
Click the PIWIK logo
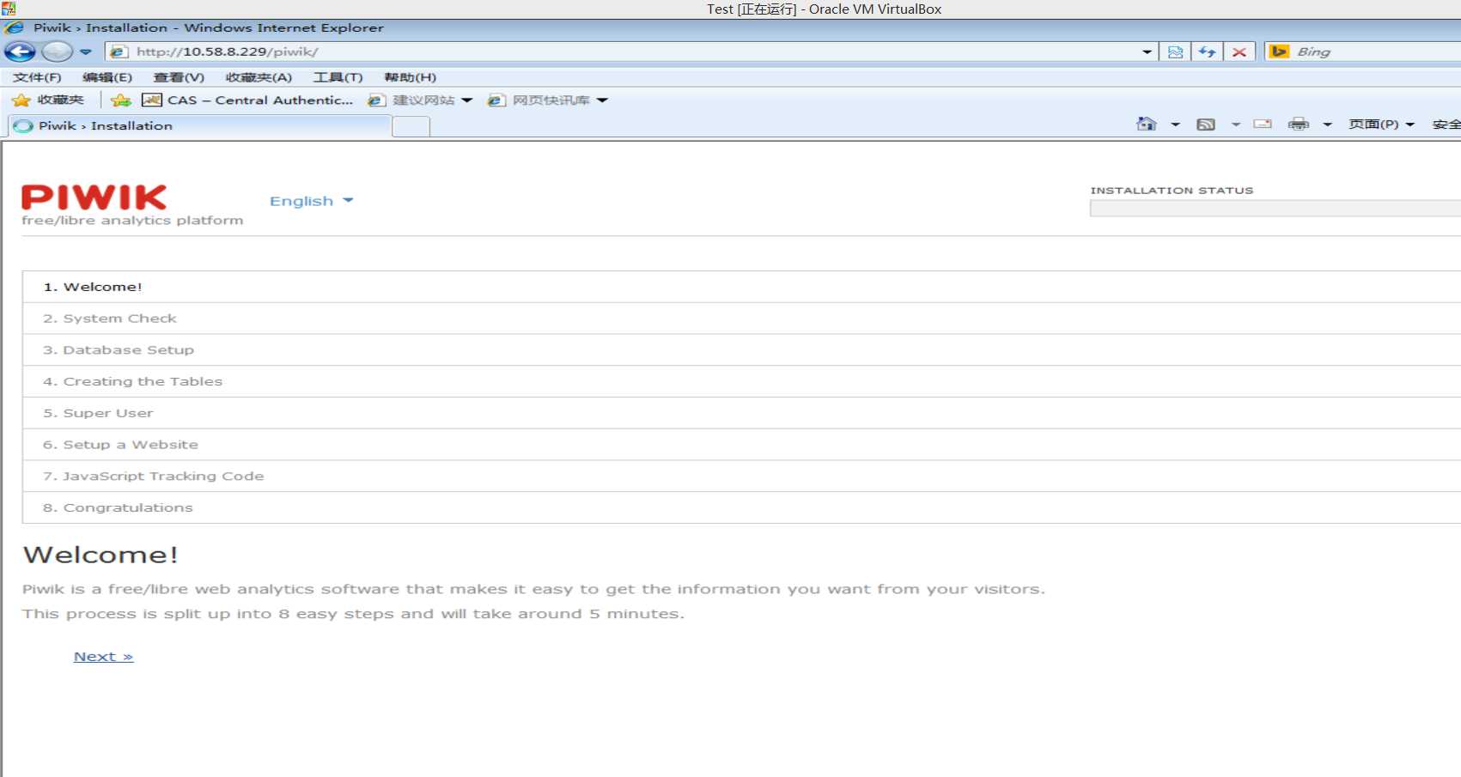94,197
